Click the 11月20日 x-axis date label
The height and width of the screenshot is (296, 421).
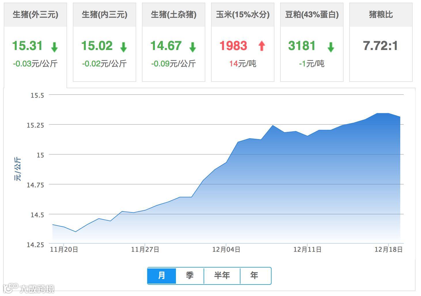(64, 249)
